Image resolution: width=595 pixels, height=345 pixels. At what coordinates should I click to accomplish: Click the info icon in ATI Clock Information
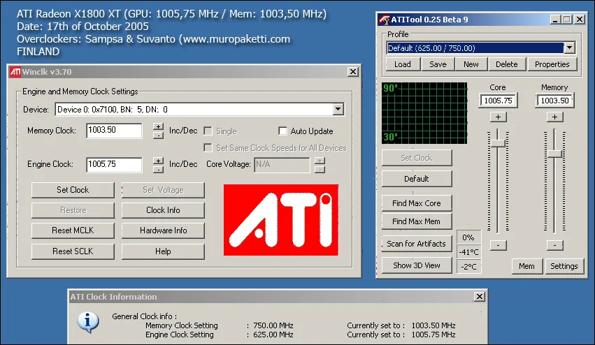click(x=88, y=322)
